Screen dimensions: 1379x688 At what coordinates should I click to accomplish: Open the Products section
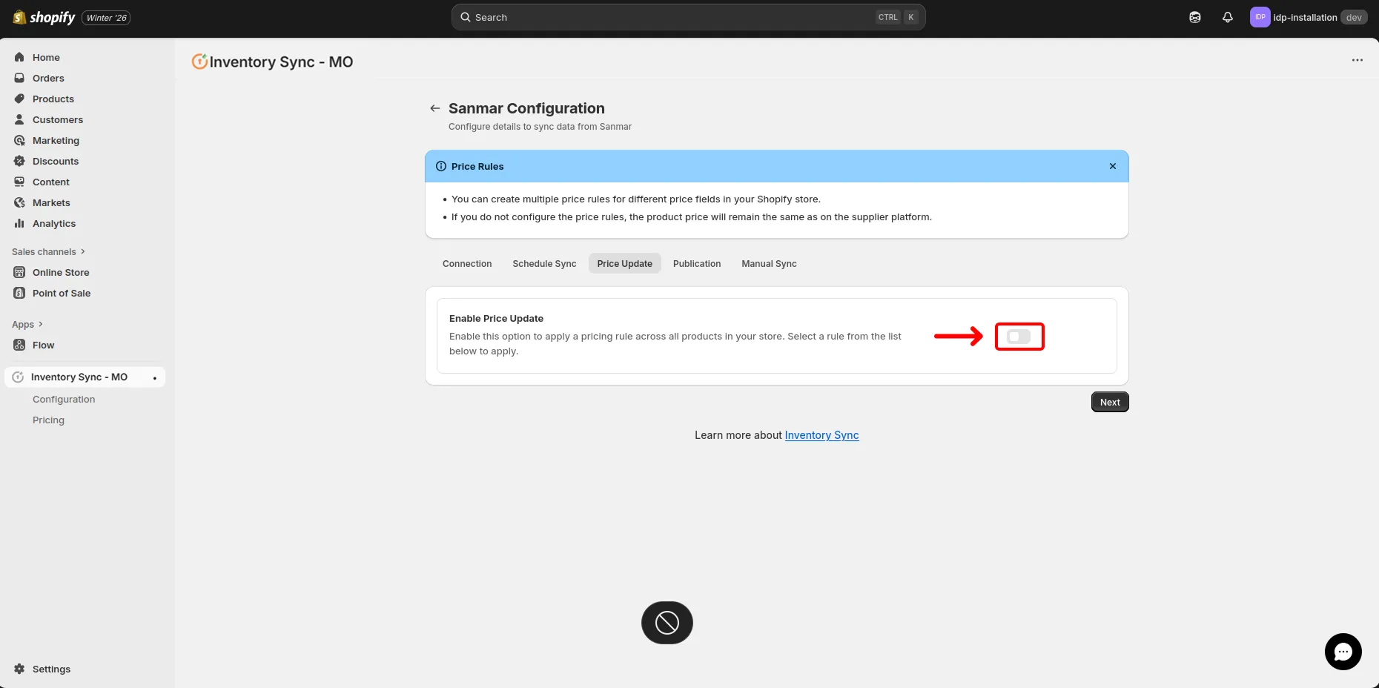click(52, 99)
